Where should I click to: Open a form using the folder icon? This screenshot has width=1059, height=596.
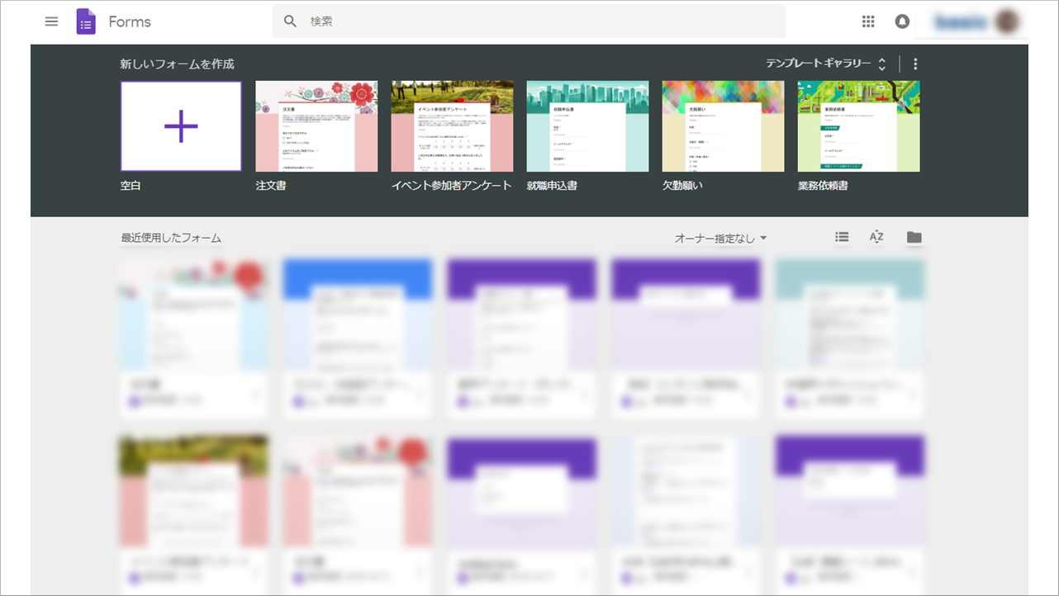(914, 237)
